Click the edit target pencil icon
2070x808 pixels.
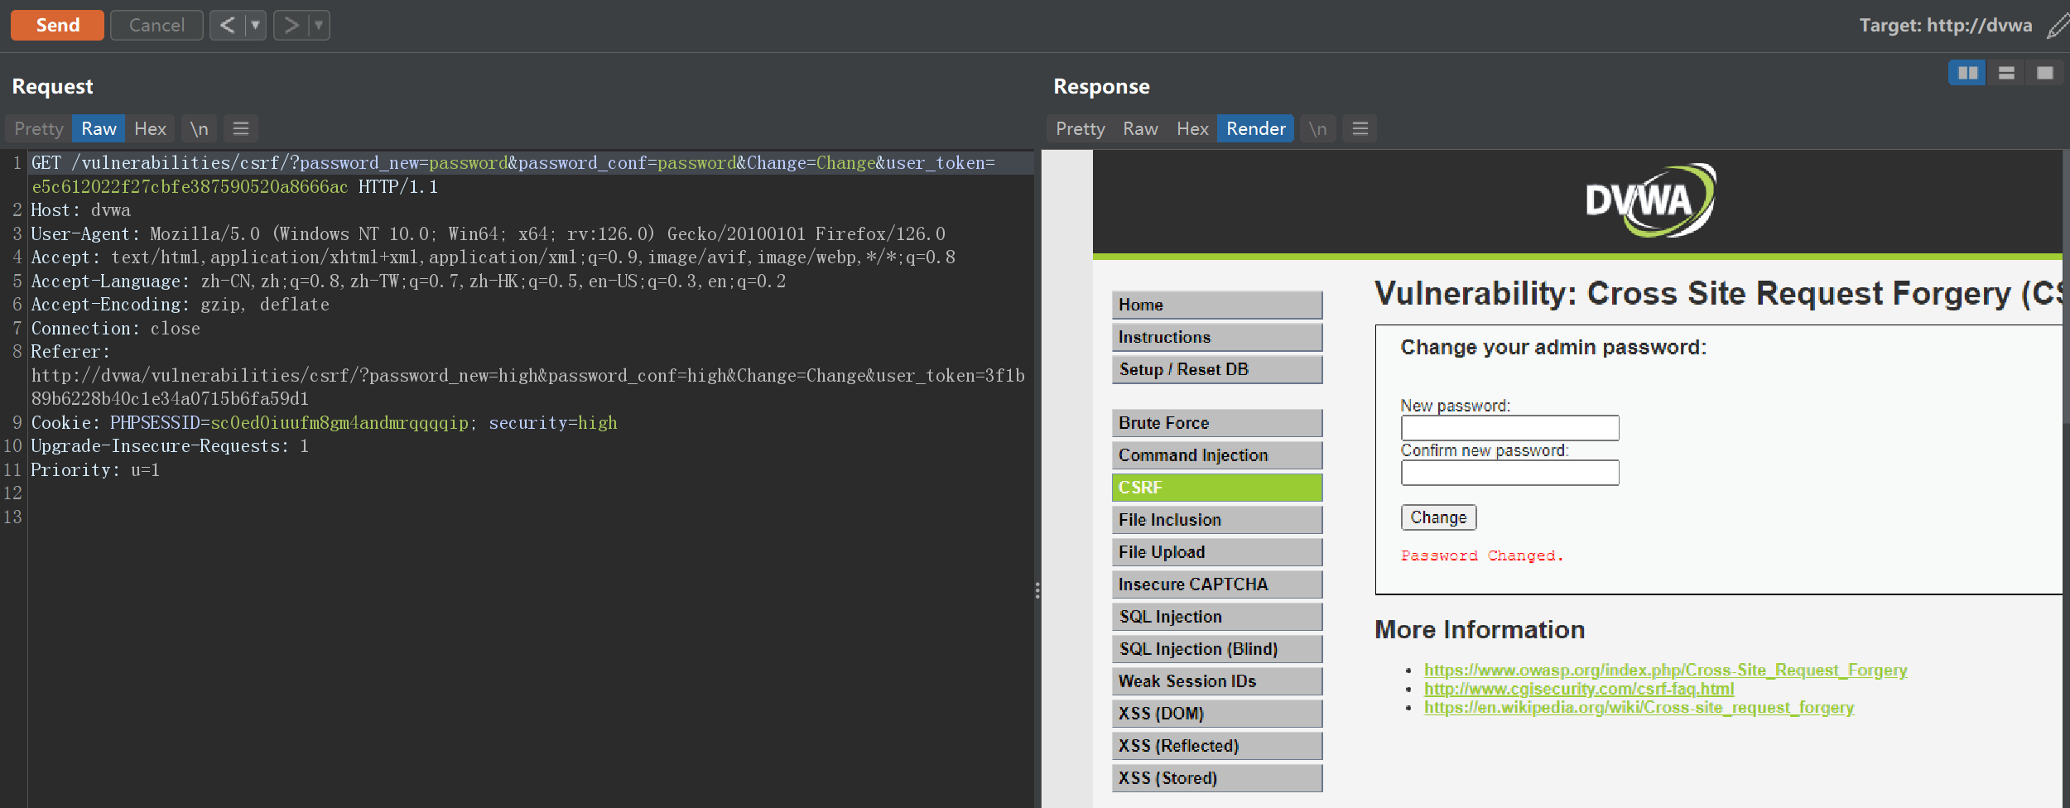click(2057, 26)
